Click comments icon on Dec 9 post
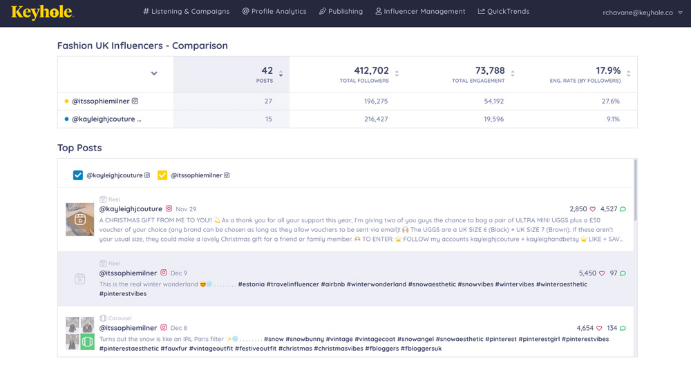This screenshot has height=370, width=691. tap(623, 273)
